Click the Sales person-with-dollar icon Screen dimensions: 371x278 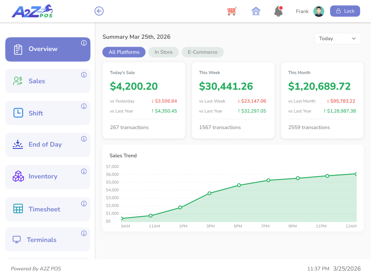pyautogui.click(x=17, y=81)
